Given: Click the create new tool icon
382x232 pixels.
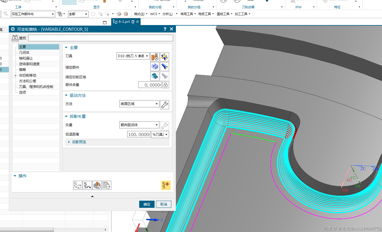Looking at the screenshot, I should pyautogui.click(x=155, y=57).
